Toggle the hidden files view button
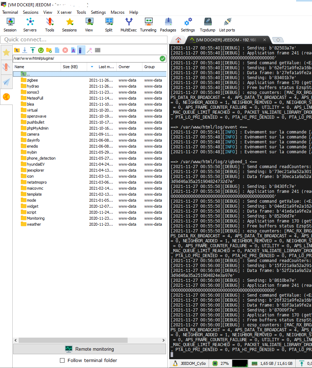This screenshot has height=368, width=312. (x=81, y=50)
